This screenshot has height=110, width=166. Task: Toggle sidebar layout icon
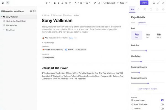click(35, 11)
